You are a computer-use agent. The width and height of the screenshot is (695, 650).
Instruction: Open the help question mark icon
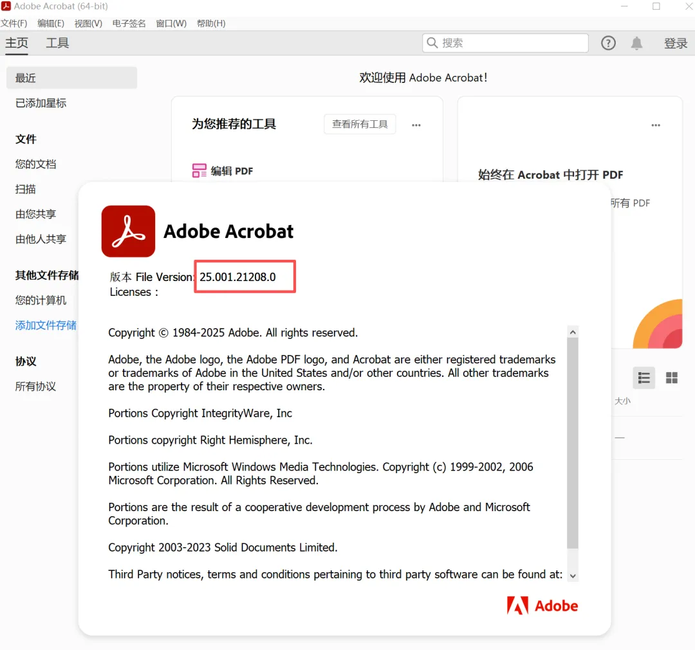click(x=608, y=43)
